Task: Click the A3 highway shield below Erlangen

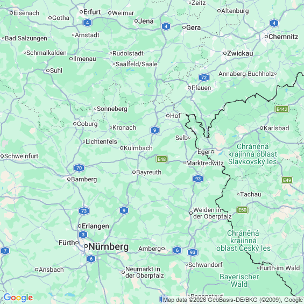Action: pyautogui.click(x=83, y=235)
